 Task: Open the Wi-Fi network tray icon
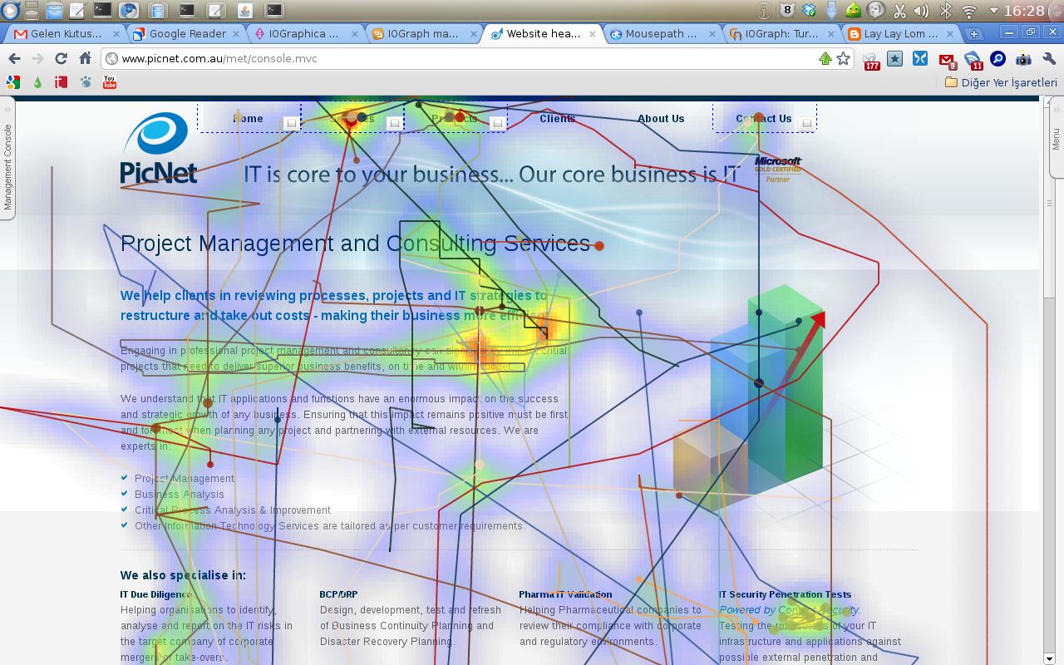click(968, 11)
